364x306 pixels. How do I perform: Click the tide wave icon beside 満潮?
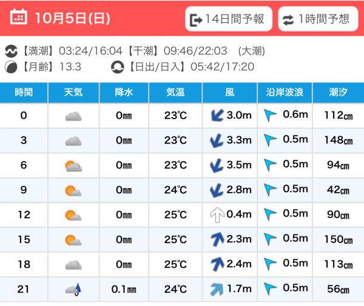click(12, 51)
